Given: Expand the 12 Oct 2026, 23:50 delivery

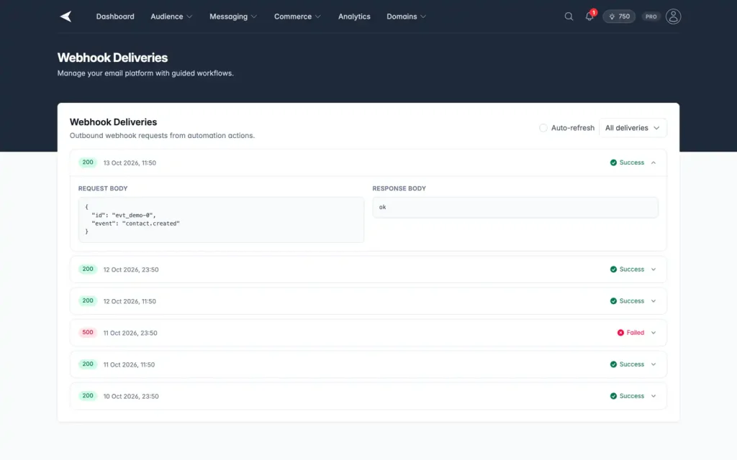Looking at the screenshot, I should [368, 270].
